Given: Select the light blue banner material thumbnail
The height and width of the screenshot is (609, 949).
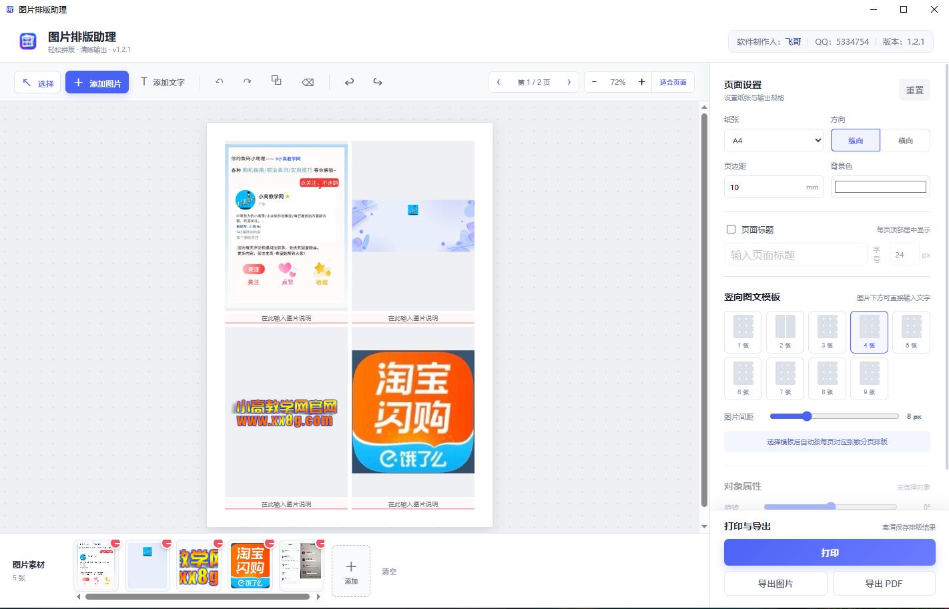Looking at the screenshot, I should point(147,566).
